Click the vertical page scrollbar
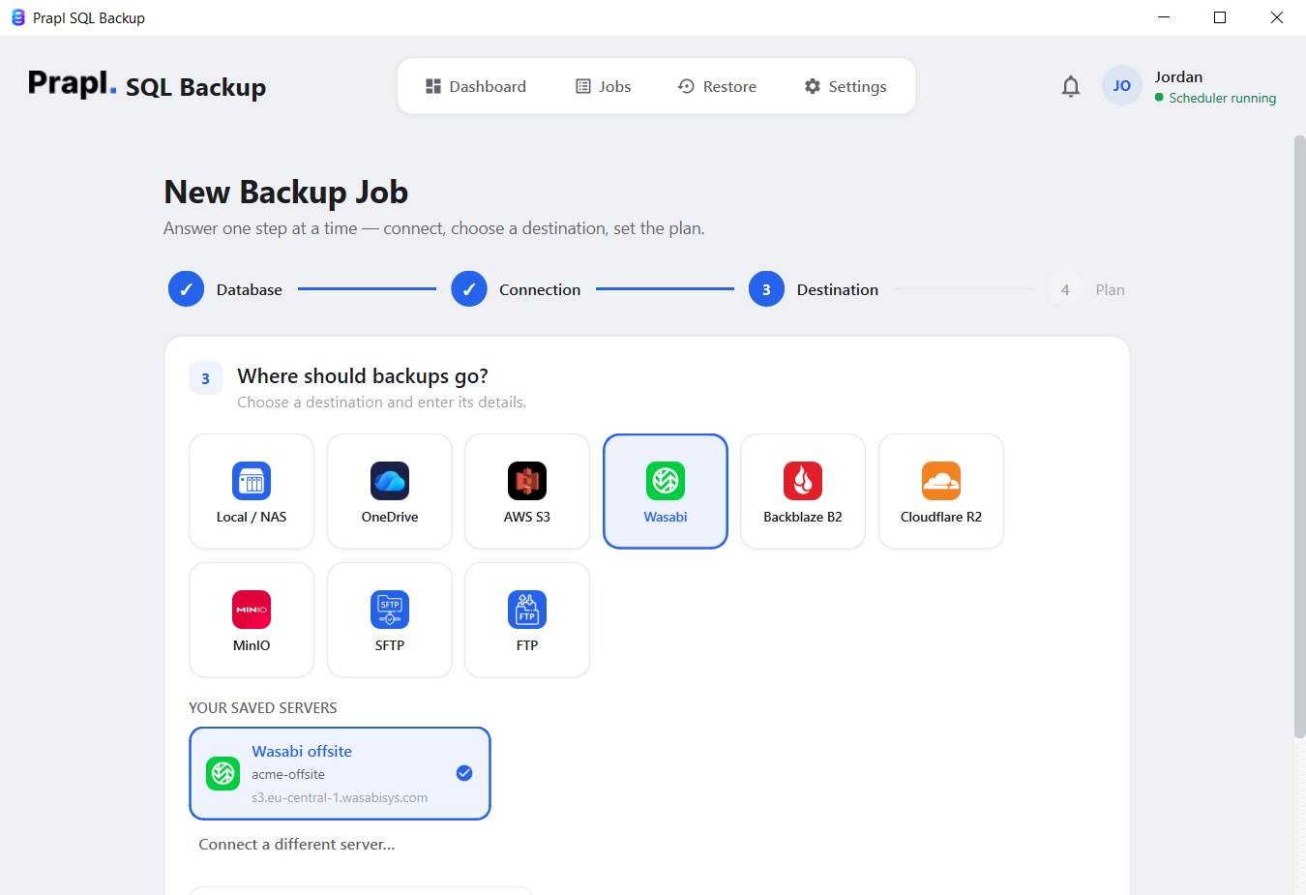Image resolution: width=1306 pixels, height=895 pixels. [x=1299, y=435]
